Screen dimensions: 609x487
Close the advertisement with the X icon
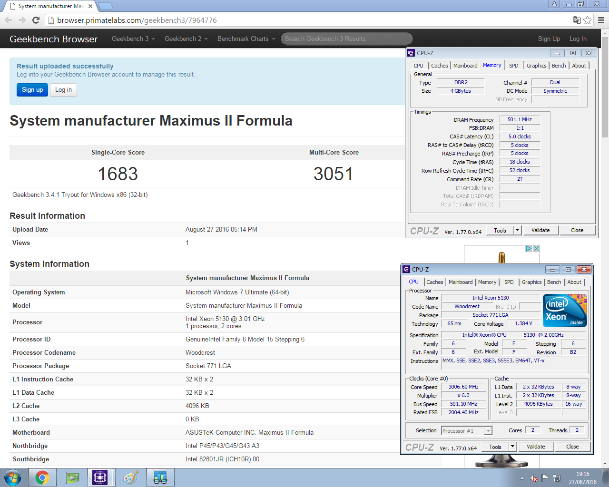pos(536,249)
